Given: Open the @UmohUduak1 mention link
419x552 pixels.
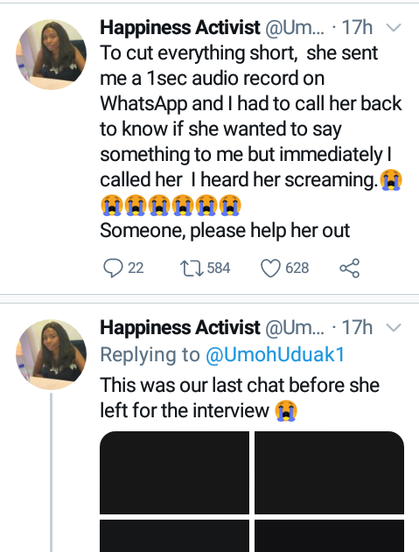Looking at the screenshot, I should coord(275,354).
